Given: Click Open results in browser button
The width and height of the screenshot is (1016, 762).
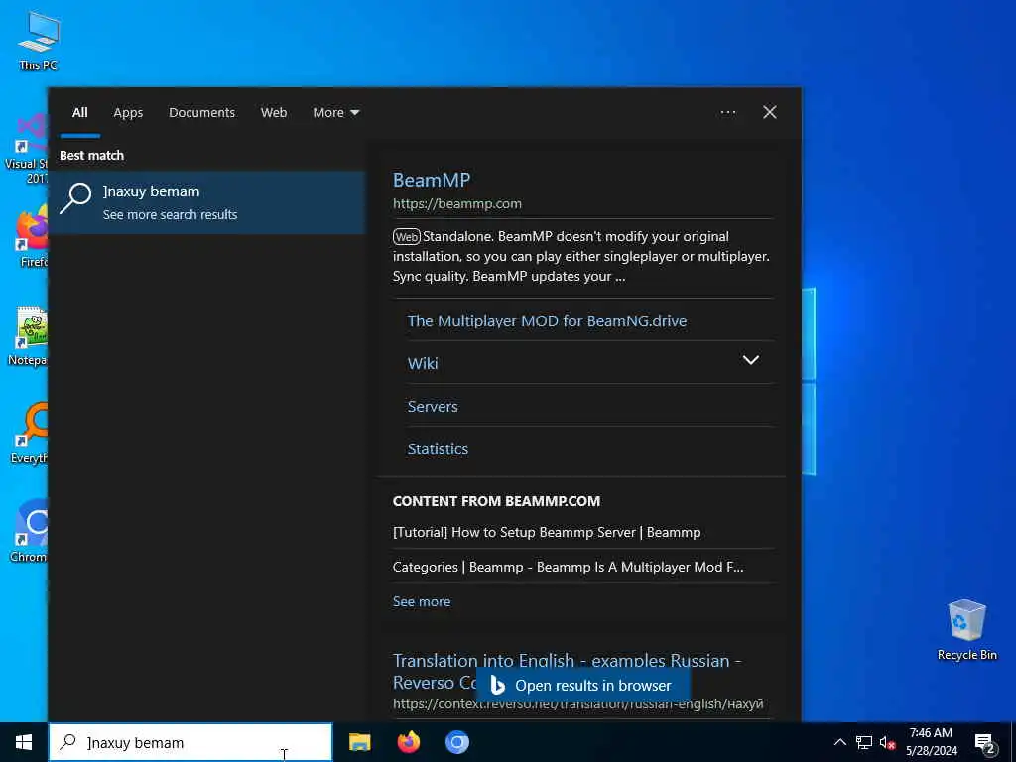Looking at the screenshot, I should [x=583, y=686].
